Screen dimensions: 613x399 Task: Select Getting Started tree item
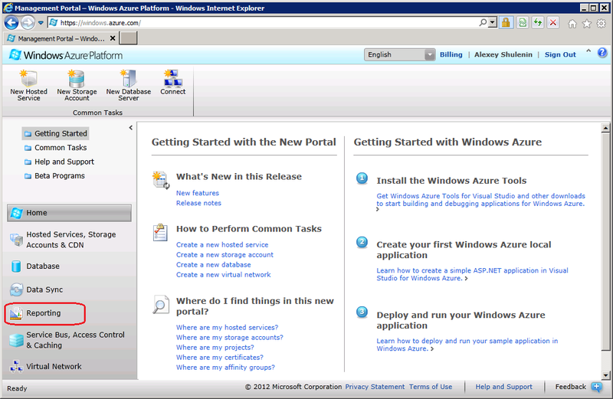point(55,134)
